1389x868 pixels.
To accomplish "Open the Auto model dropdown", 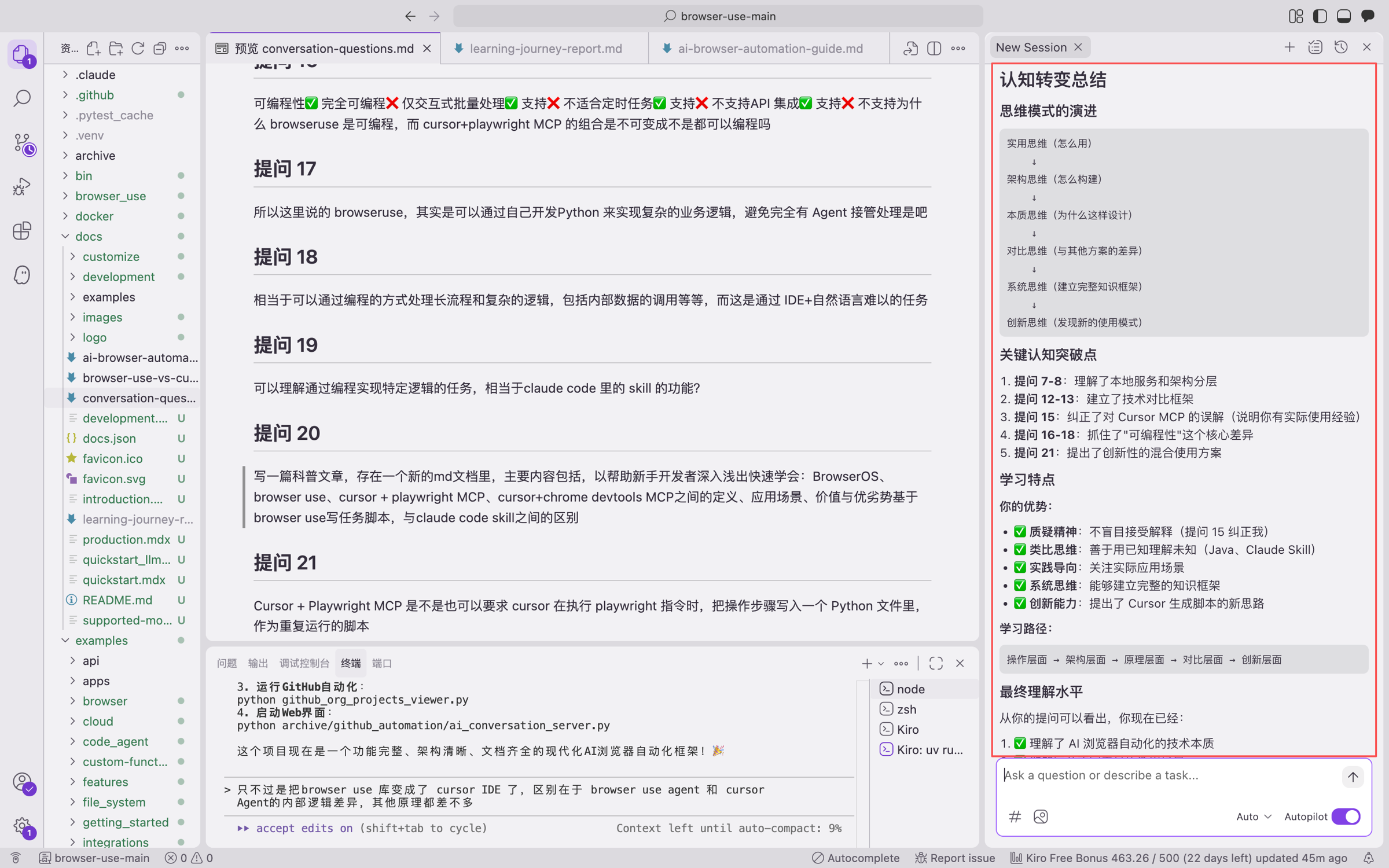I will click(1254, 816).
